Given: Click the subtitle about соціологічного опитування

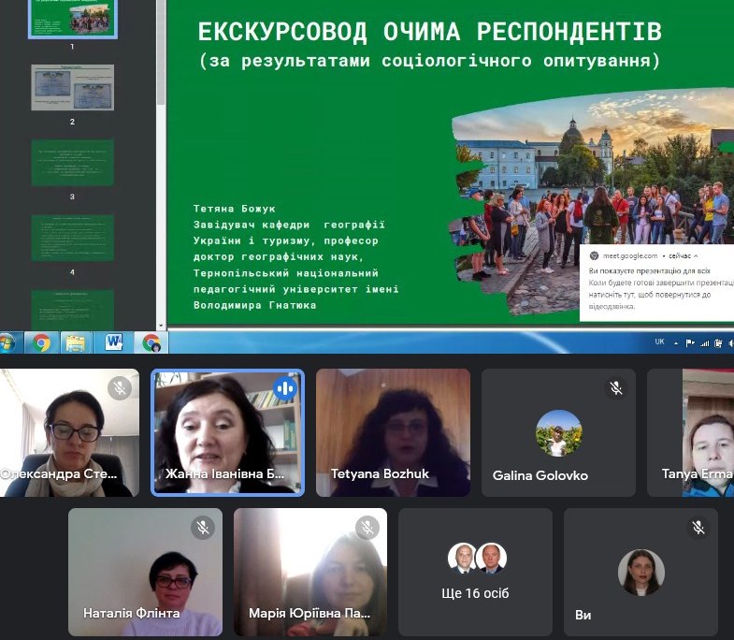Looking at the screenshot, I should (x=430, y=61).
